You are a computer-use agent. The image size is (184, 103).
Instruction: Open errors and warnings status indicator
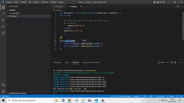click(5, 96)
